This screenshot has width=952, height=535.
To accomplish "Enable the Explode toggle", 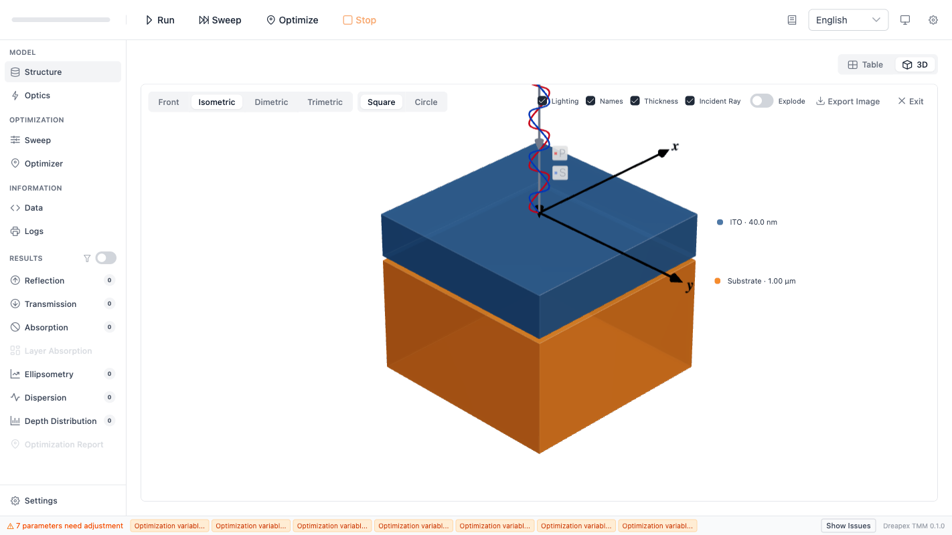I will 761,100.
